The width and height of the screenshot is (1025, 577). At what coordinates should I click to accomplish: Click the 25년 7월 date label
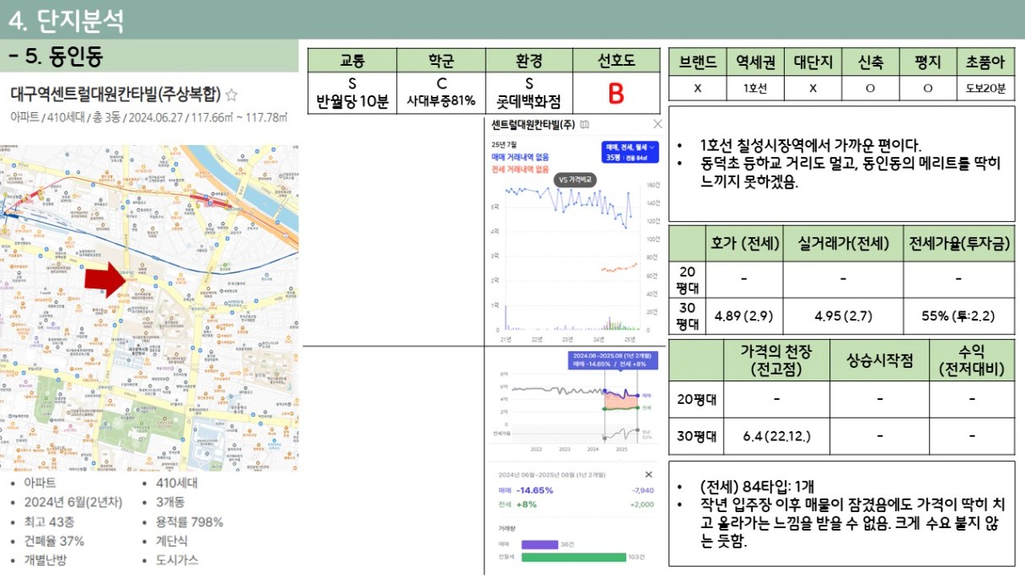point(503,145)
